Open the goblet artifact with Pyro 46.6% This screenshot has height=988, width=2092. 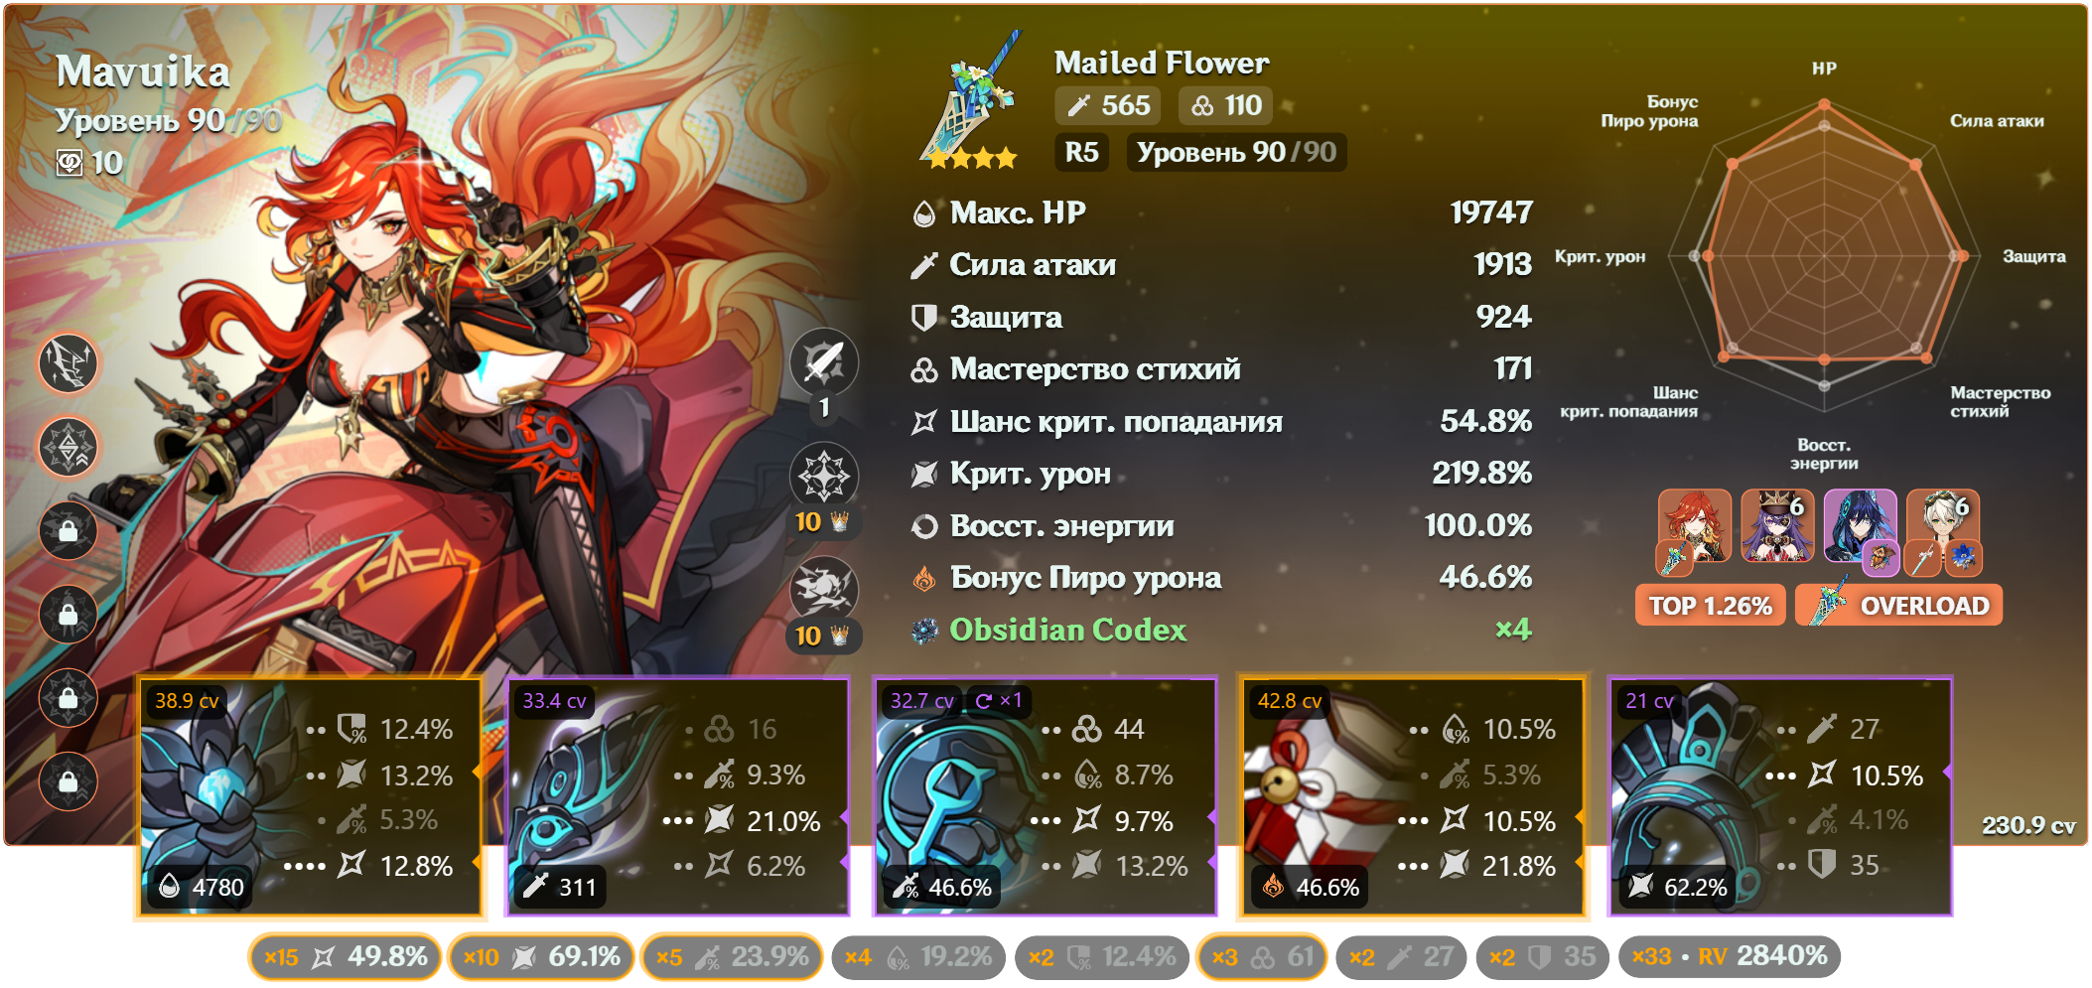pos(1412,796)
